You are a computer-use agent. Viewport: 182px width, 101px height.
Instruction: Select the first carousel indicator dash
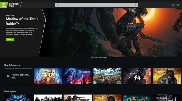[x=92, y=58]
